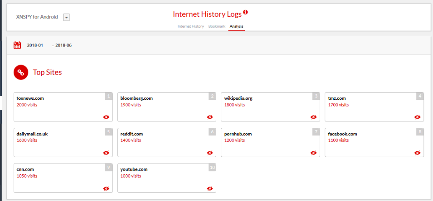
Task: Click eye icon on dailymail.co.uk card
Action: click(x=106, y=153)
